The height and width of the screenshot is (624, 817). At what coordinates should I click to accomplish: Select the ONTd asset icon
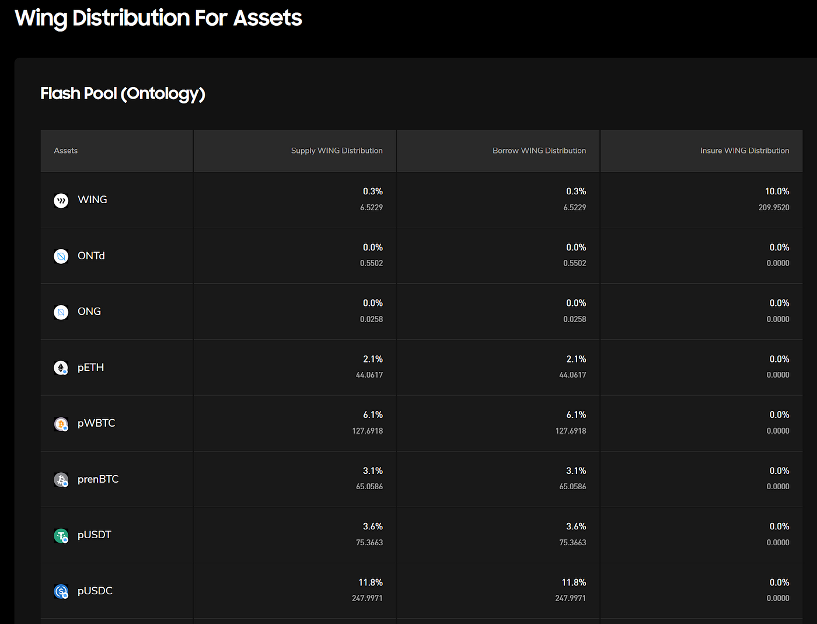pos(61,256)
